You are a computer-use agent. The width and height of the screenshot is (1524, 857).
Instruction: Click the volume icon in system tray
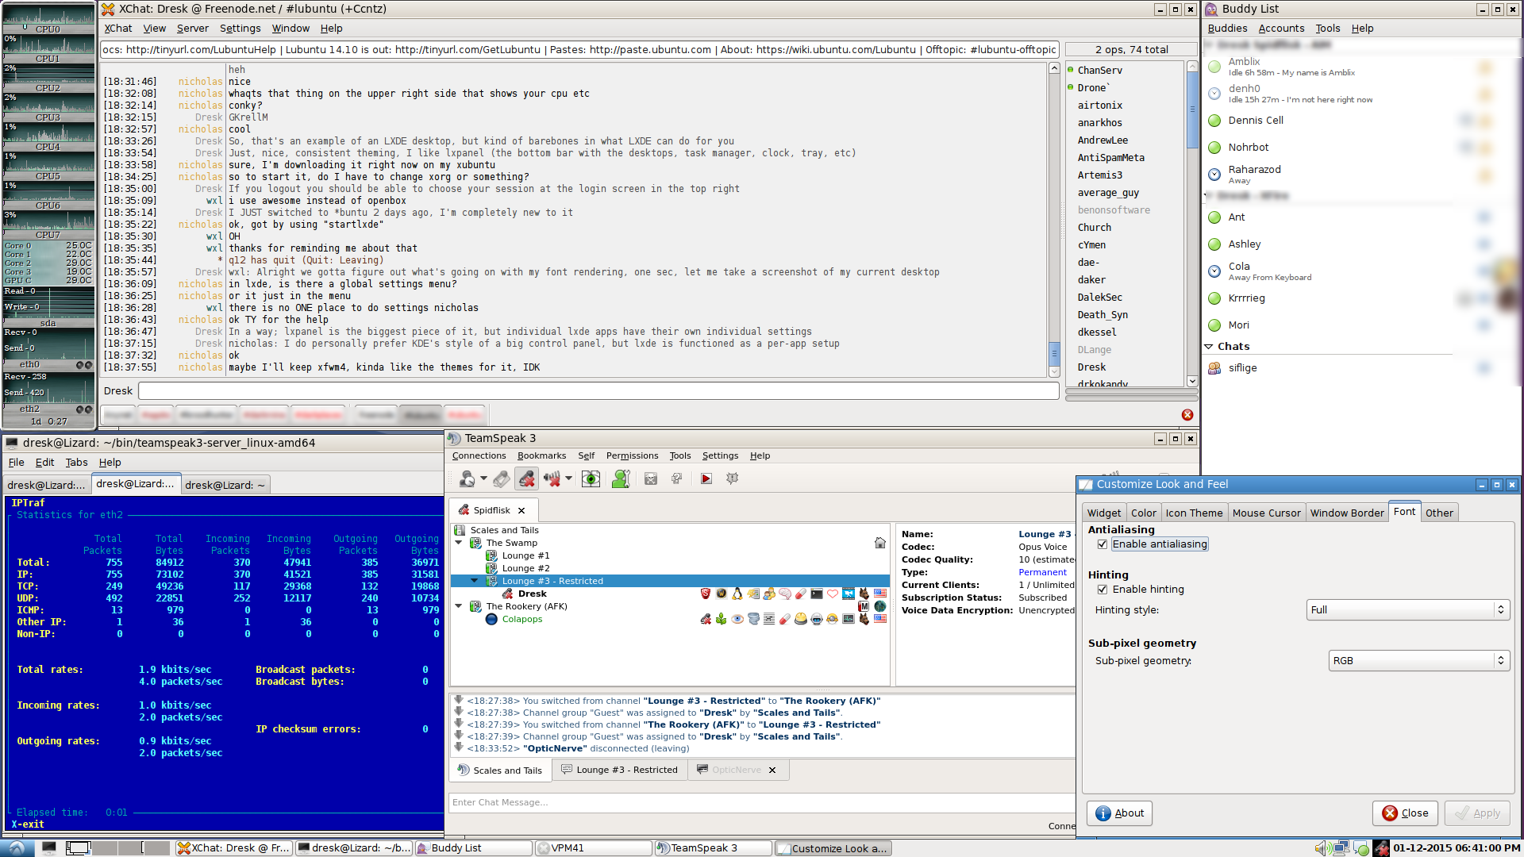tap(1322, 848)
